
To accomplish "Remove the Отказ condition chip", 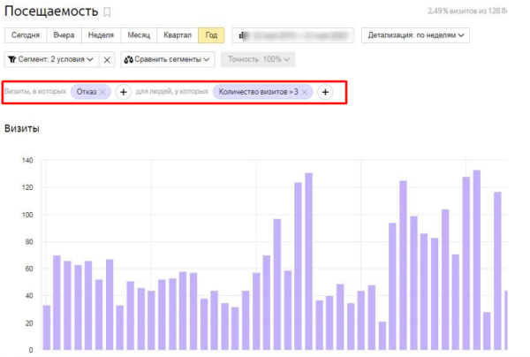I will point(103,92).
